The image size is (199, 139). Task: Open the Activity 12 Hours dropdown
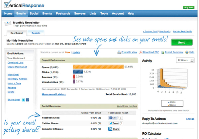point(185,60)
